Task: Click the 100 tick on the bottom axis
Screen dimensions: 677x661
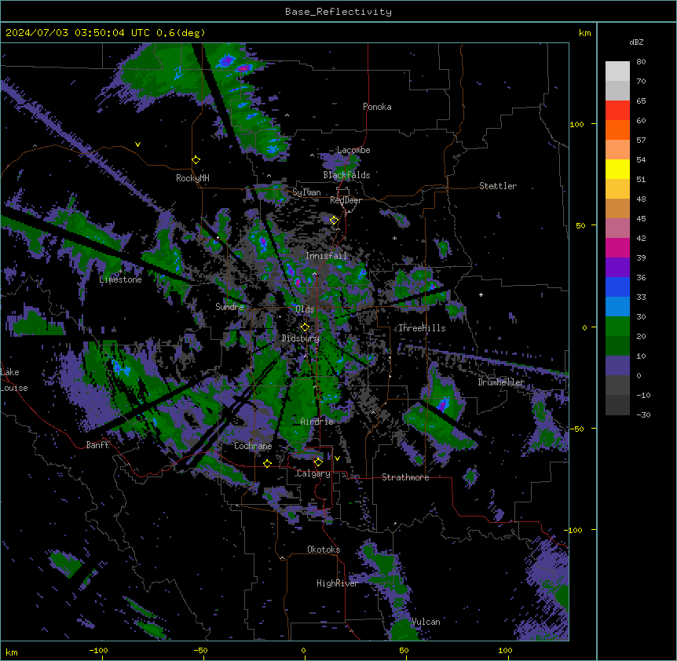Action: 505,650
